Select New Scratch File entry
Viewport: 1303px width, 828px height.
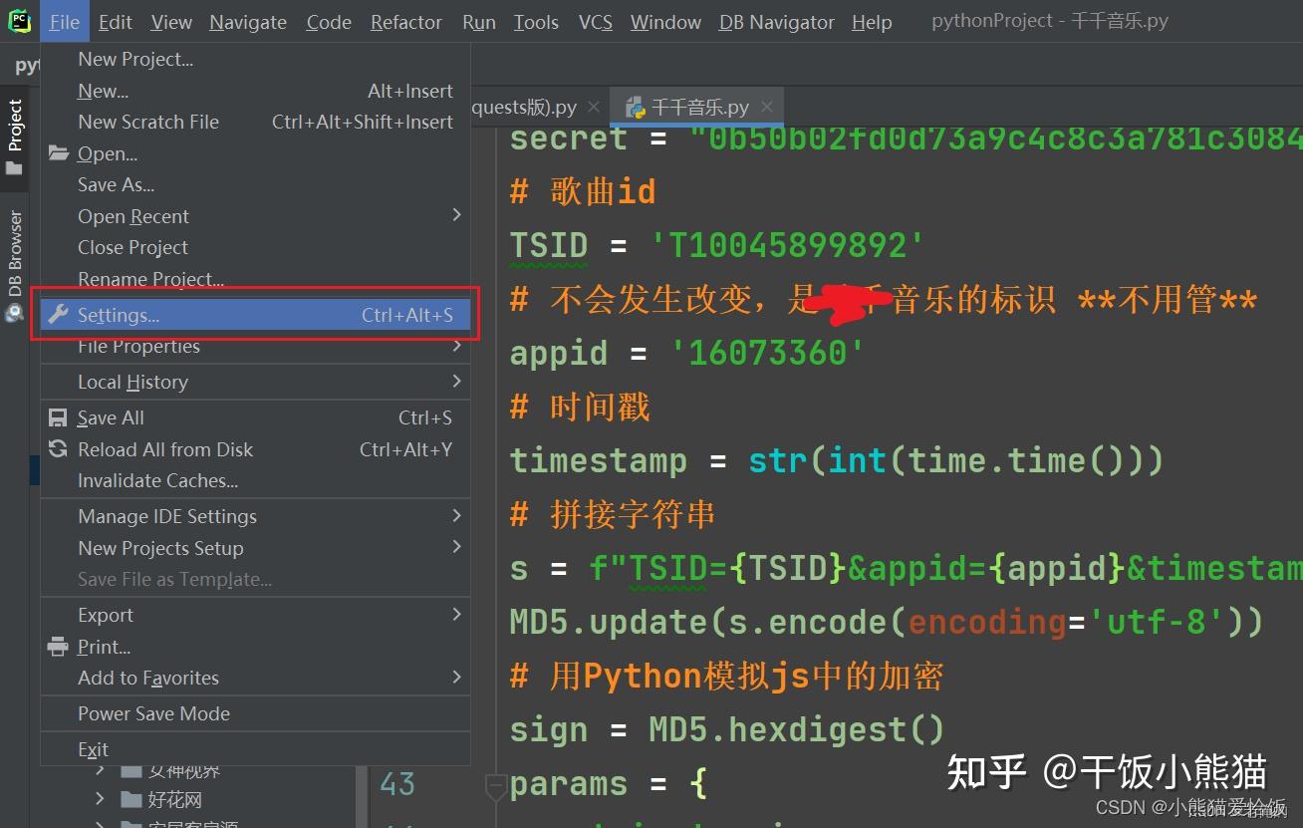[255, 122]
